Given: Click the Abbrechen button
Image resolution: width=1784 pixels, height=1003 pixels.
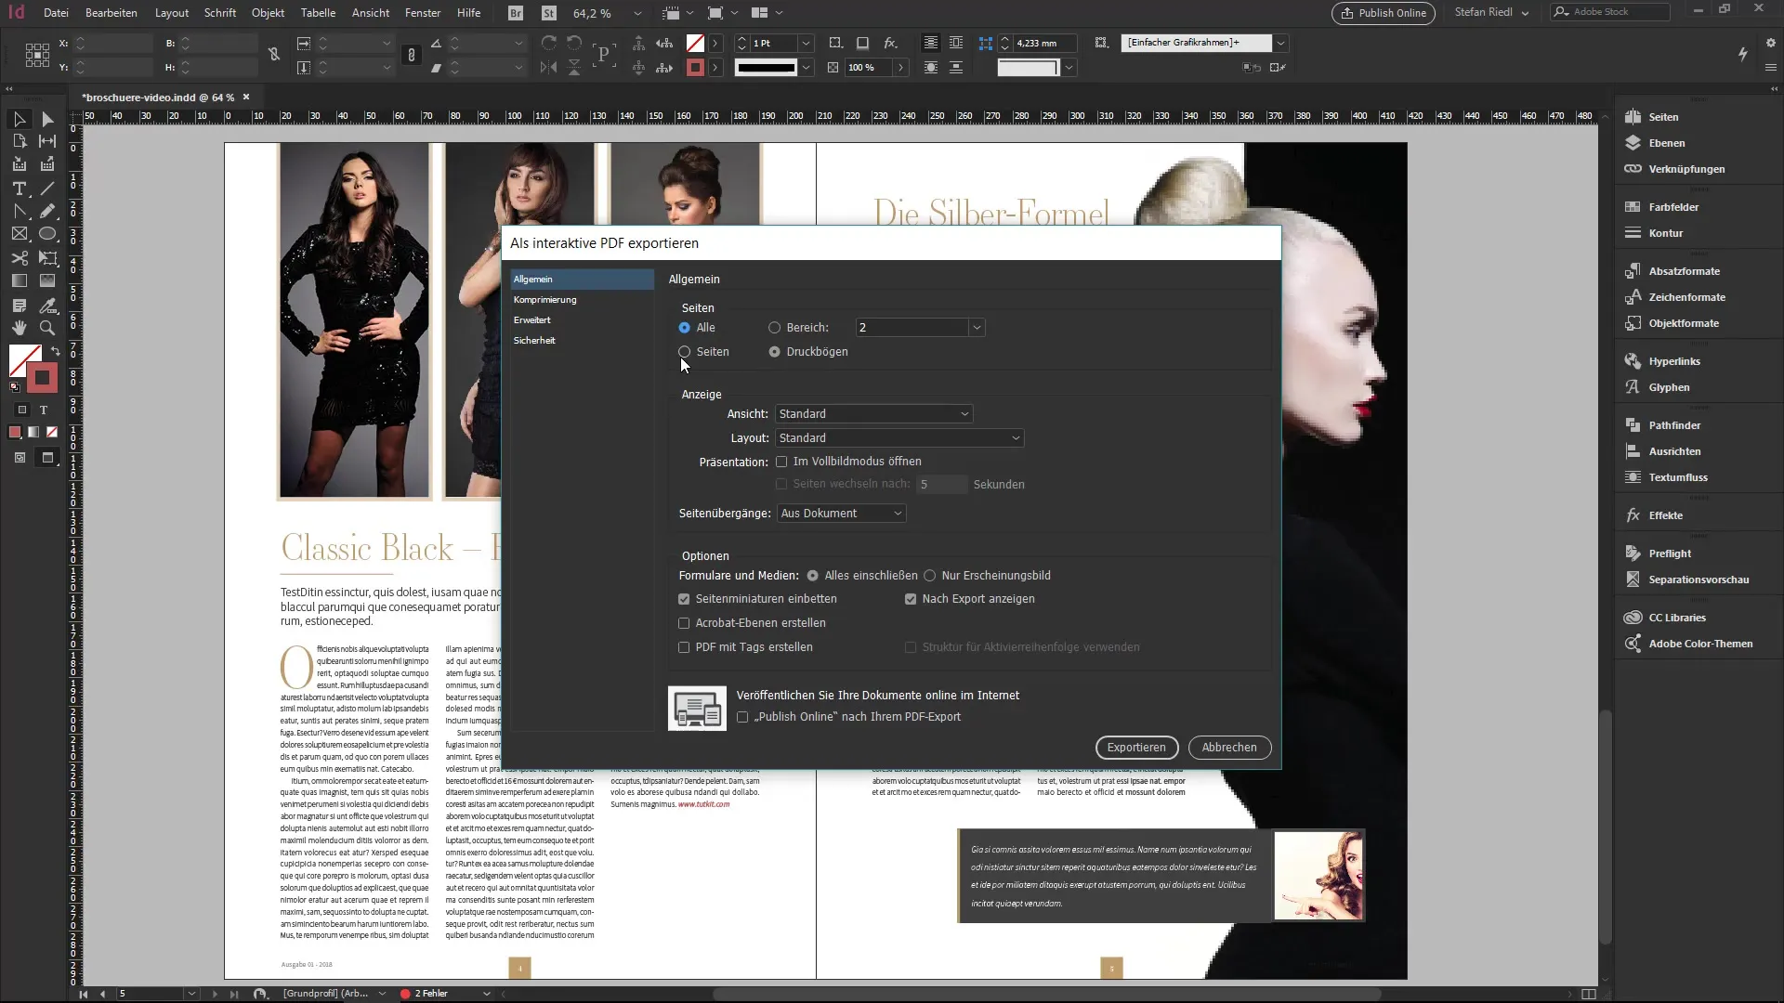Looking at the screenshot, I should pyautogui.click(x=1229, y=748).
